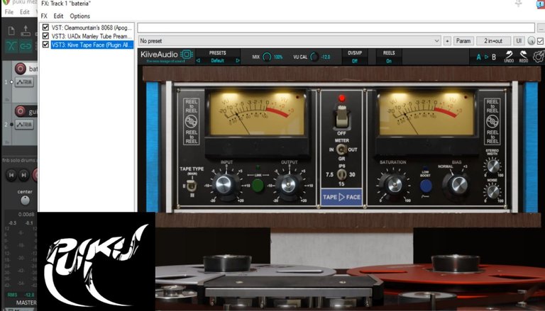Click the KiiveAudio chip logo icon

pyautogui.click(x=187, y=55)
